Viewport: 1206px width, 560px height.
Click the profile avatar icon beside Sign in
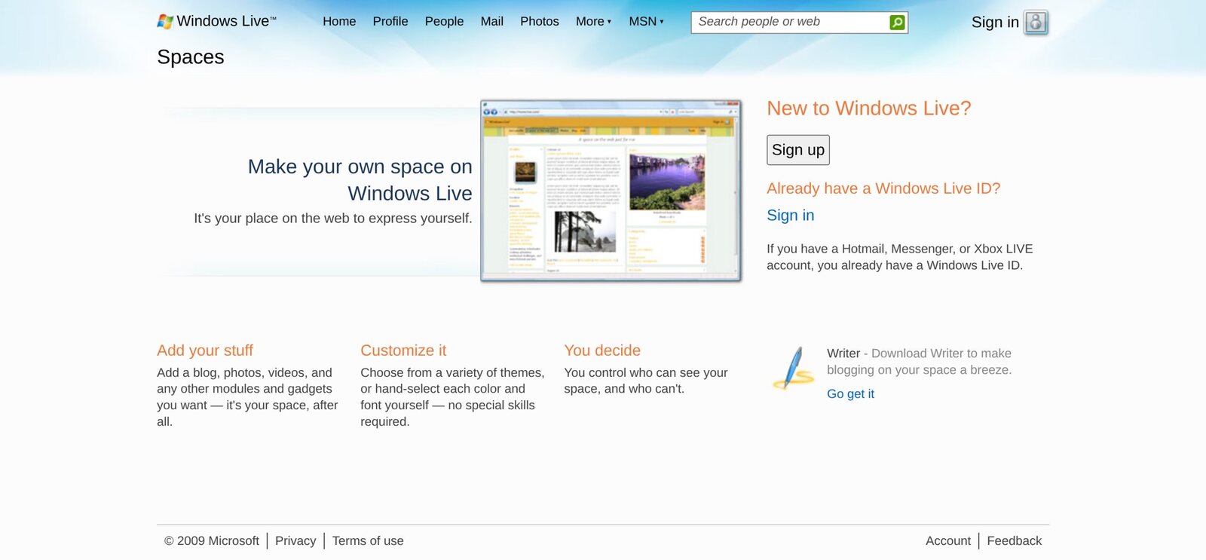(1036, 23)
